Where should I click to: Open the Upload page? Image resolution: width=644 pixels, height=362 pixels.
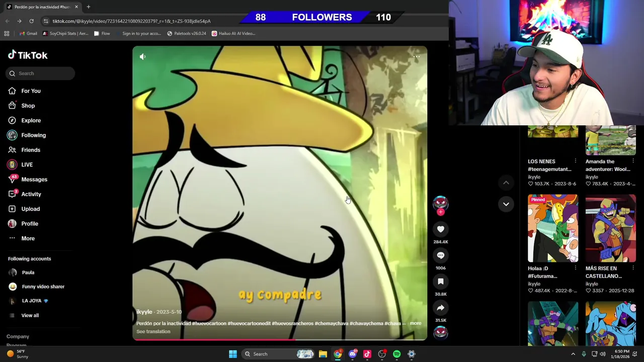30,209
